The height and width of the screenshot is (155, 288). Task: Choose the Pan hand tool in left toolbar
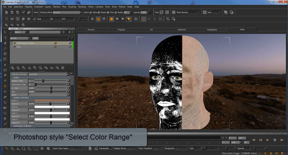pos(5,43)
